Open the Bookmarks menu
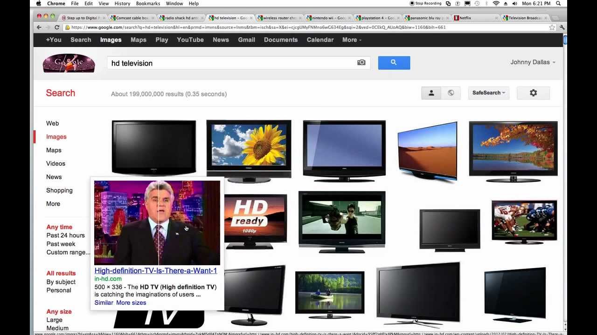This screenshot has height=335, width=597. point(148,3)
